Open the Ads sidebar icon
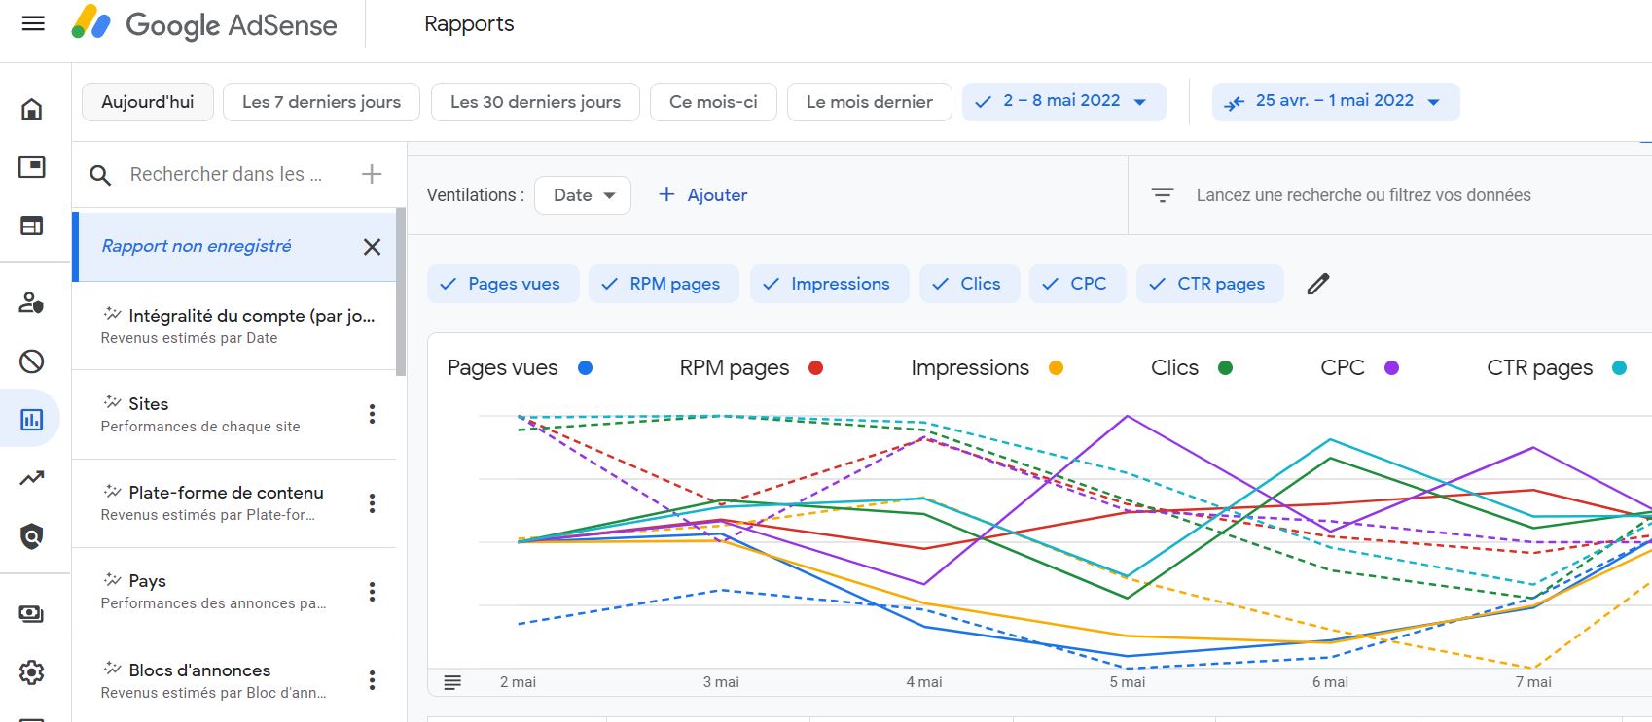This screenshot has height=722, width=1652. (32, 167)
